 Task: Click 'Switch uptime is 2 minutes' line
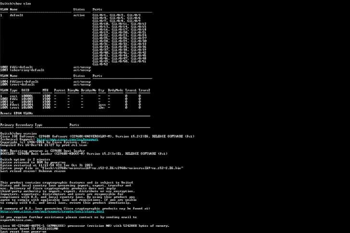click(25, 159)
